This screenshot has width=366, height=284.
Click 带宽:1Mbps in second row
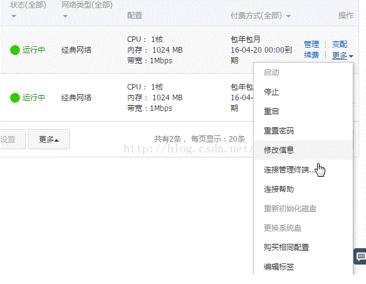coord(149,108)
